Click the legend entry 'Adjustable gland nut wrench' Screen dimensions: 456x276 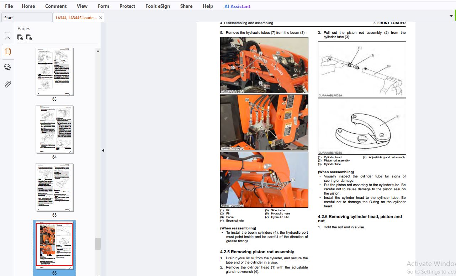387,157
